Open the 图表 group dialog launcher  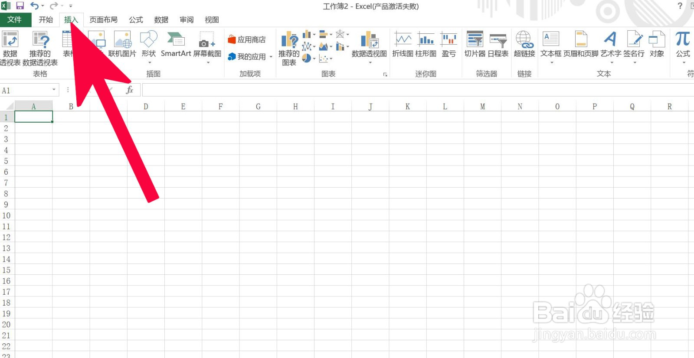pos(385,75)
